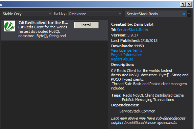Click the Last Published 2/18/2013 date
Viewport: 194px width, 129px height.
[149, 41]
